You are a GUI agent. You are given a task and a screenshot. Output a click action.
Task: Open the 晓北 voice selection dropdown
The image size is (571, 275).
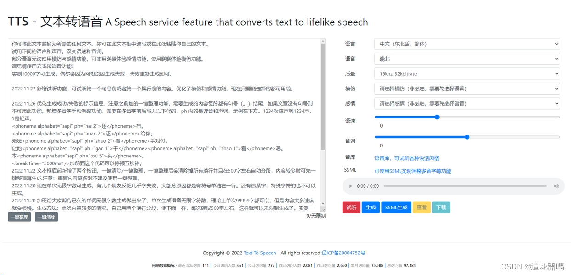(x=466, y=59)
